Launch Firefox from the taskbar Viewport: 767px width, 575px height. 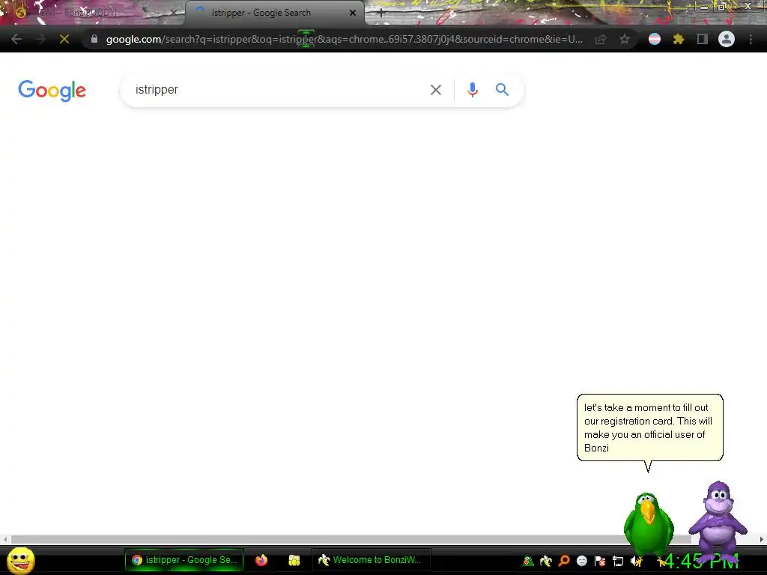coord(261,560)
